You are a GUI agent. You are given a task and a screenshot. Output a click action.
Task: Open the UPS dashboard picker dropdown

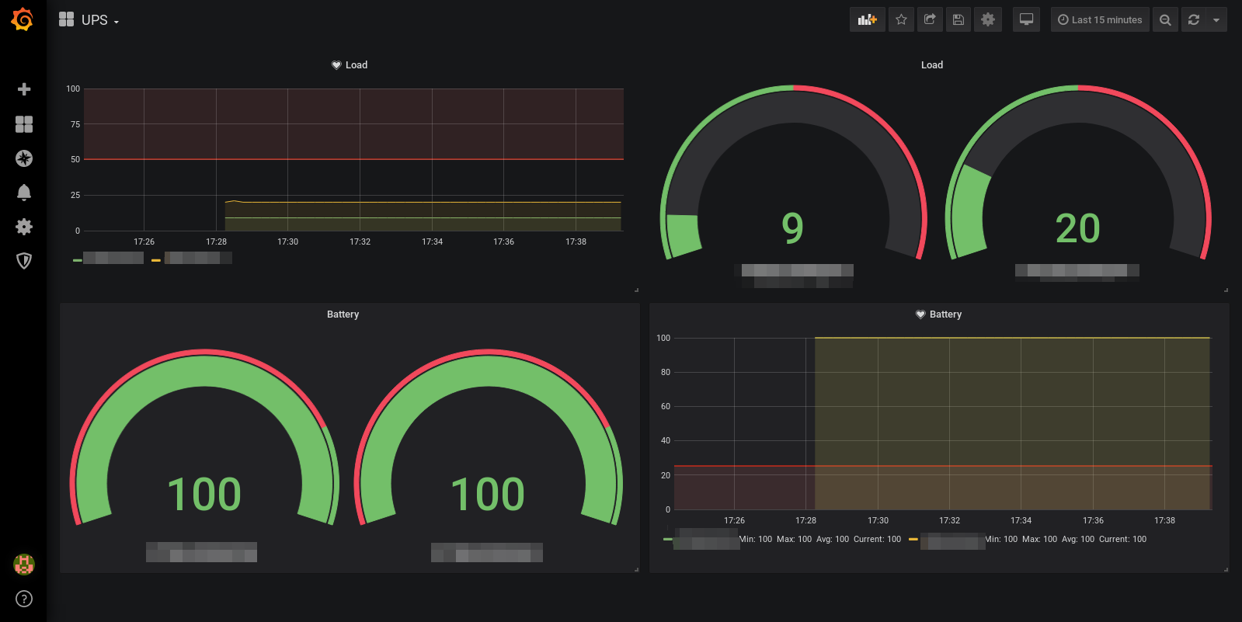(100, 20)
